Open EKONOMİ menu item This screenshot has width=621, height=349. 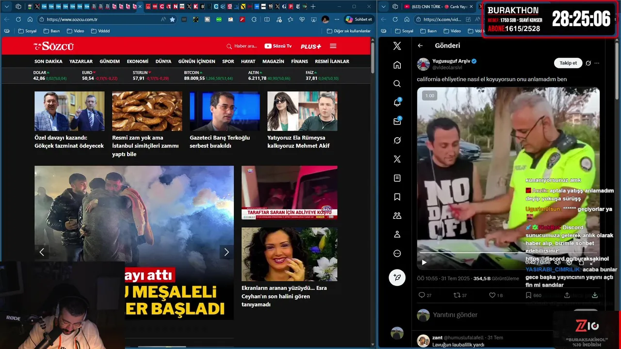[138, 62]
